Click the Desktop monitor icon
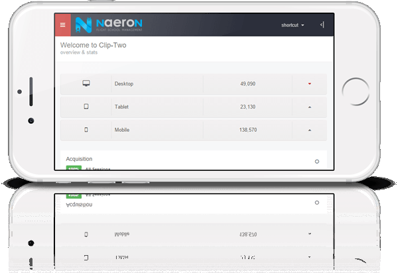This screenshot has height=273, width=398. pyautogui.click(x=86, y=83)
